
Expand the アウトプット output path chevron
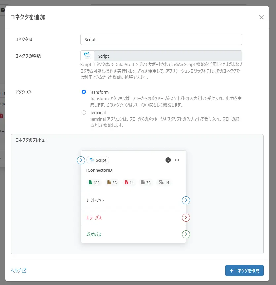186,200
